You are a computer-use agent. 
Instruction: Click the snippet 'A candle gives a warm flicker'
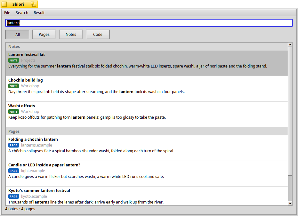click(86, 177)
